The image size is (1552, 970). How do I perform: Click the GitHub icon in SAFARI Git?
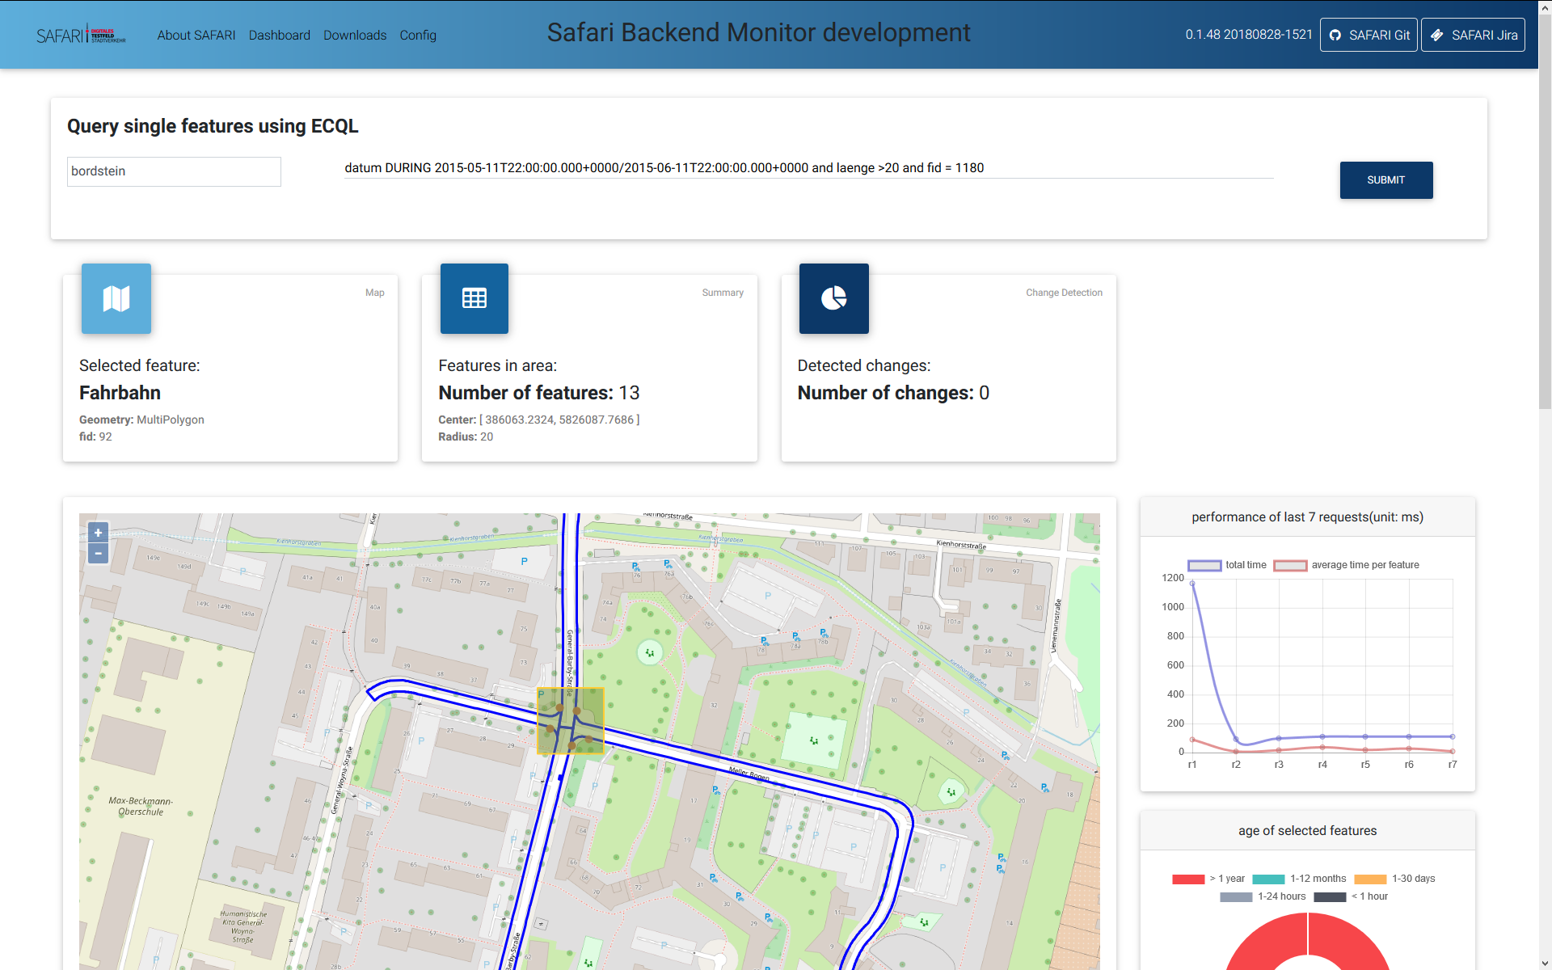[1335, 36]
